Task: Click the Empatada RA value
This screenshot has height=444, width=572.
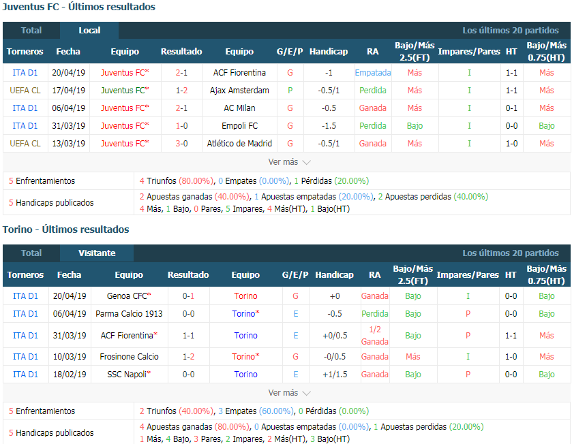Action: point(373,72)
